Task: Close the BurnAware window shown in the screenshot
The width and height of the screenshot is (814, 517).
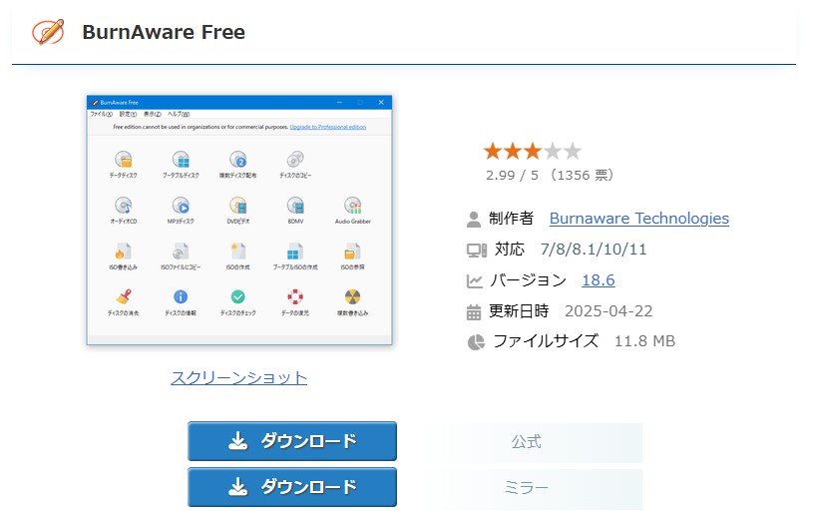Action: click(381, 103)
